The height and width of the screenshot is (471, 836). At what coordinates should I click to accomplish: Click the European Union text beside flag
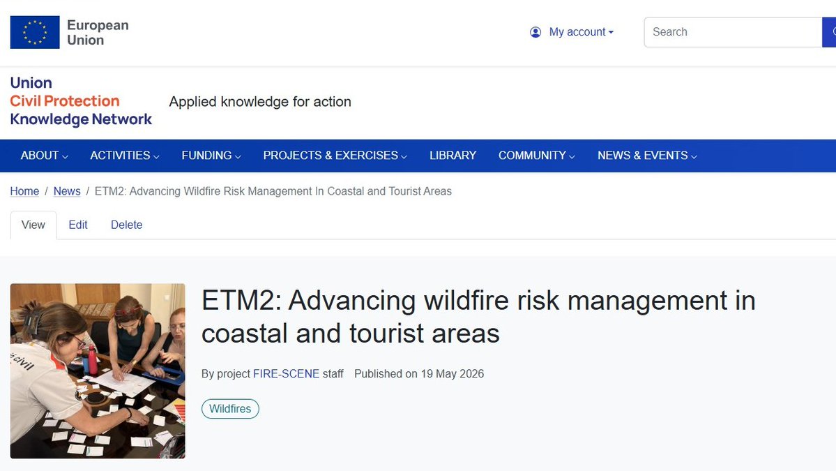[x=98, y=33]
